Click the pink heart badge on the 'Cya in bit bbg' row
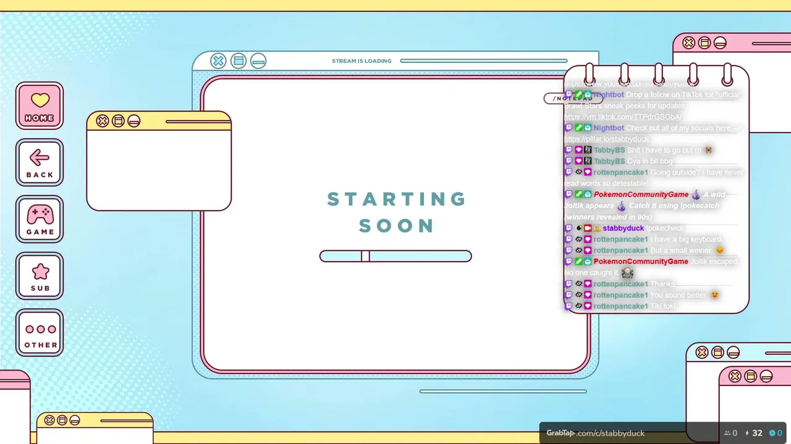Viewport: 791px width, 444px height. pos(578,162)
